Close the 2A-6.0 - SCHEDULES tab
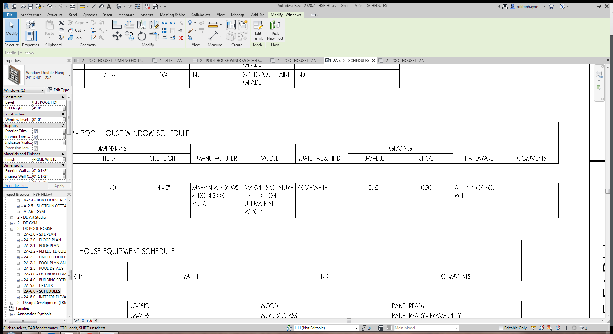 [x=374, y=61]
